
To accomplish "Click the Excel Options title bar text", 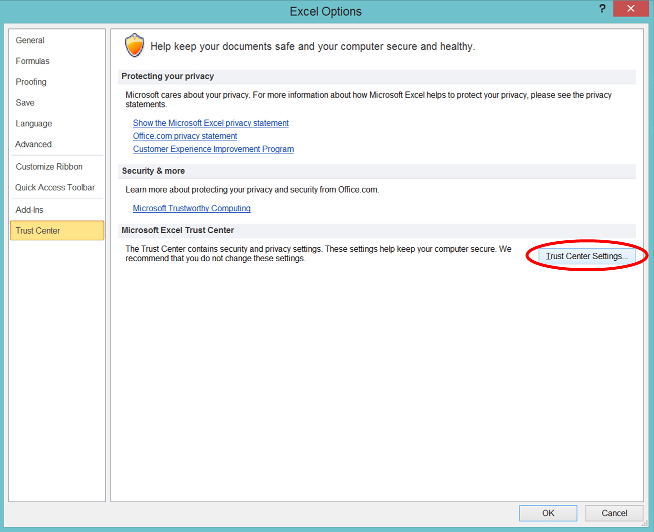I will point(325,11).
